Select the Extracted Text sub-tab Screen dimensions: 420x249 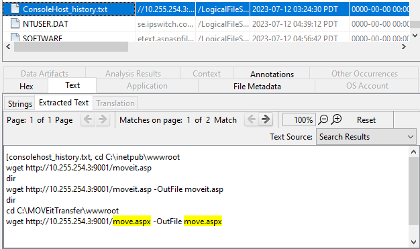pos(64,103)
